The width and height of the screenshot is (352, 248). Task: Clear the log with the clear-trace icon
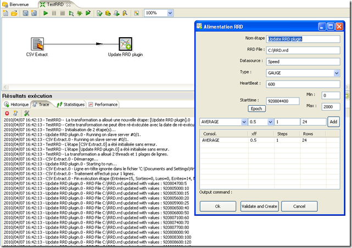tap(15, 113)
